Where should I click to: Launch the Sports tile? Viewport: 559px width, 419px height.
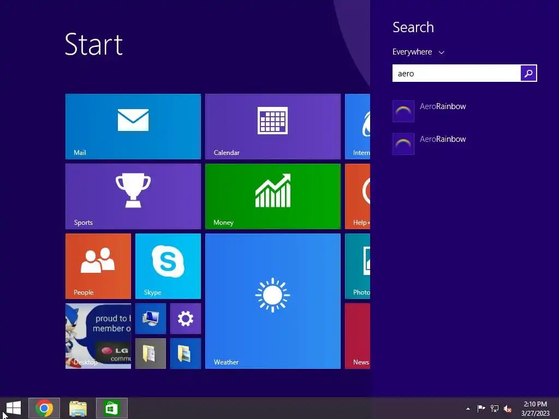[133, 196]
